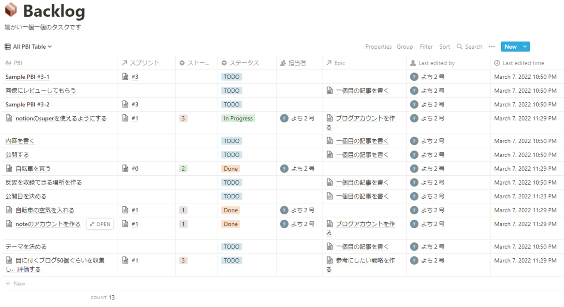Open Epic 参考にしたい戦略を作る page icon
The height and width of the screenshot is (307, 564).
[x=329, y=260]
